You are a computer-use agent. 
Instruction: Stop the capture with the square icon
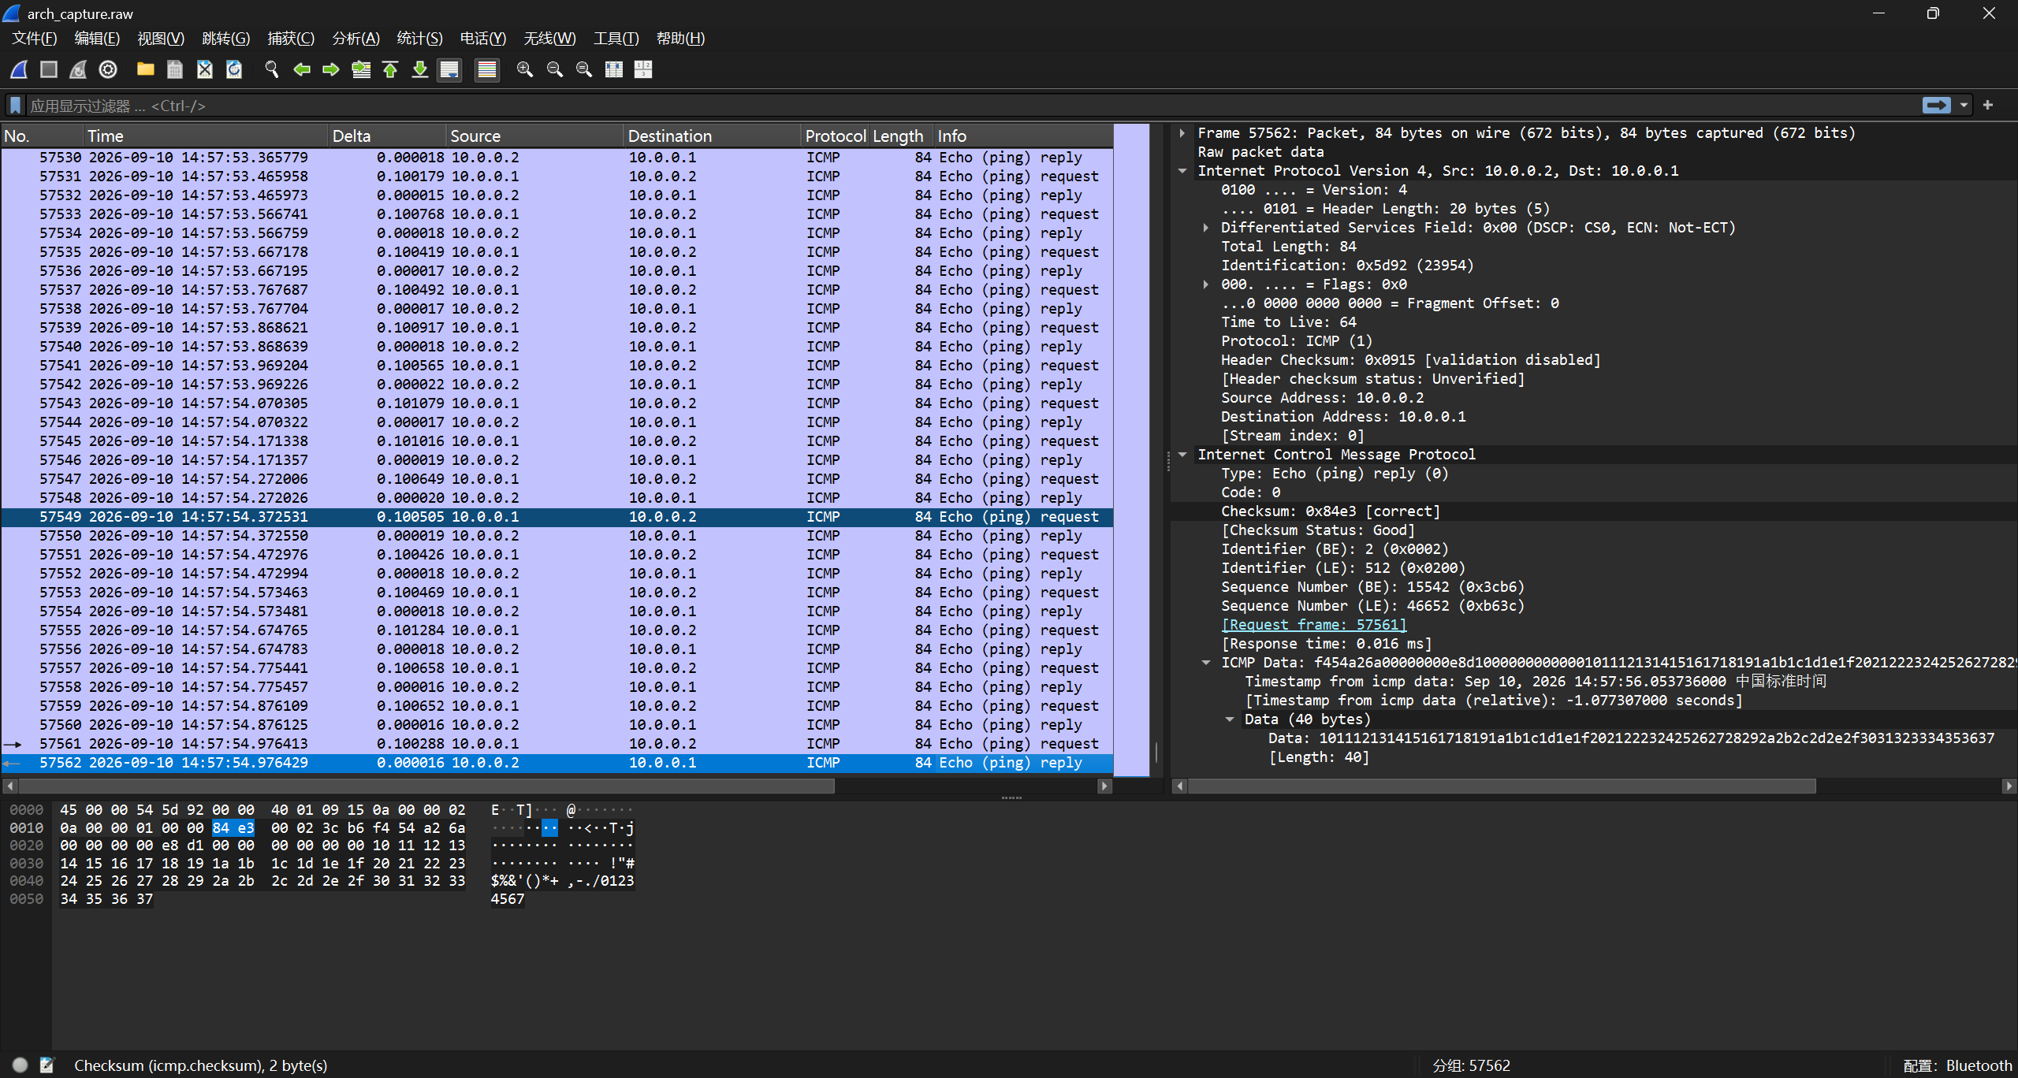pos(49,69)
